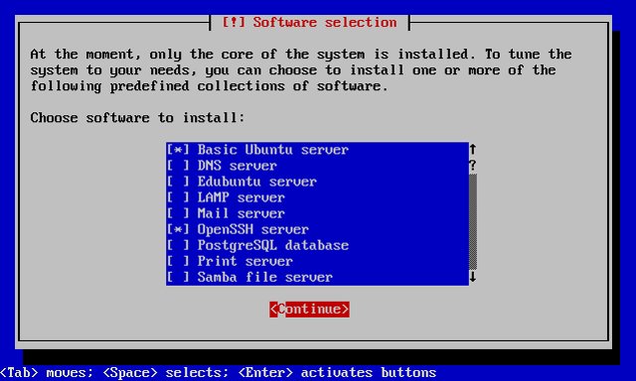This screenshot has width=636, height=381.
Task: Select the 'OpenSSH server' label
Action: pyautogui.click(x=253, y=229)
